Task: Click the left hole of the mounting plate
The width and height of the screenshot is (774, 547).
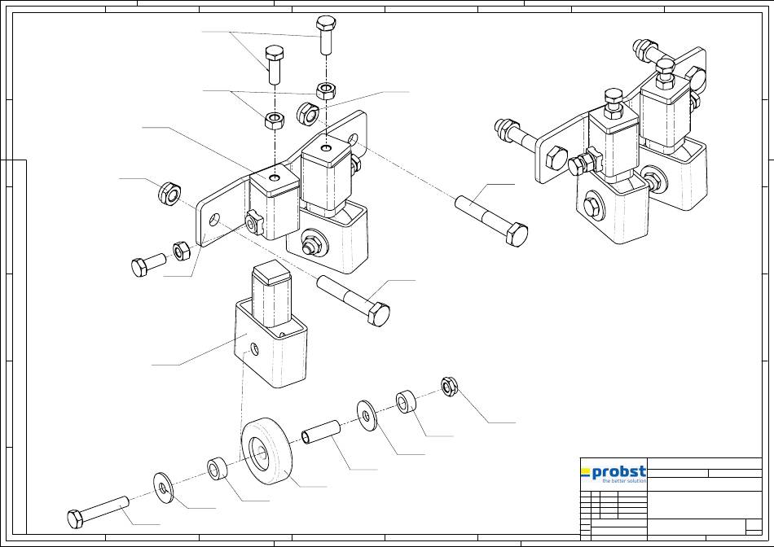Action: [x=214, y=220]
